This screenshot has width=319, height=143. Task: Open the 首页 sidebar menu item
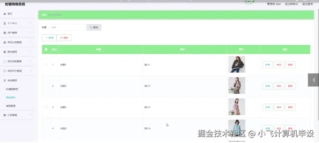click(x=17, y=14)
